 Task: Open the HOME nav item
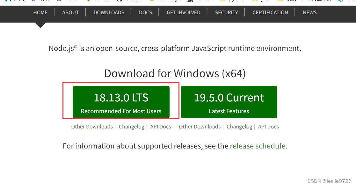[x=40, y=12]
